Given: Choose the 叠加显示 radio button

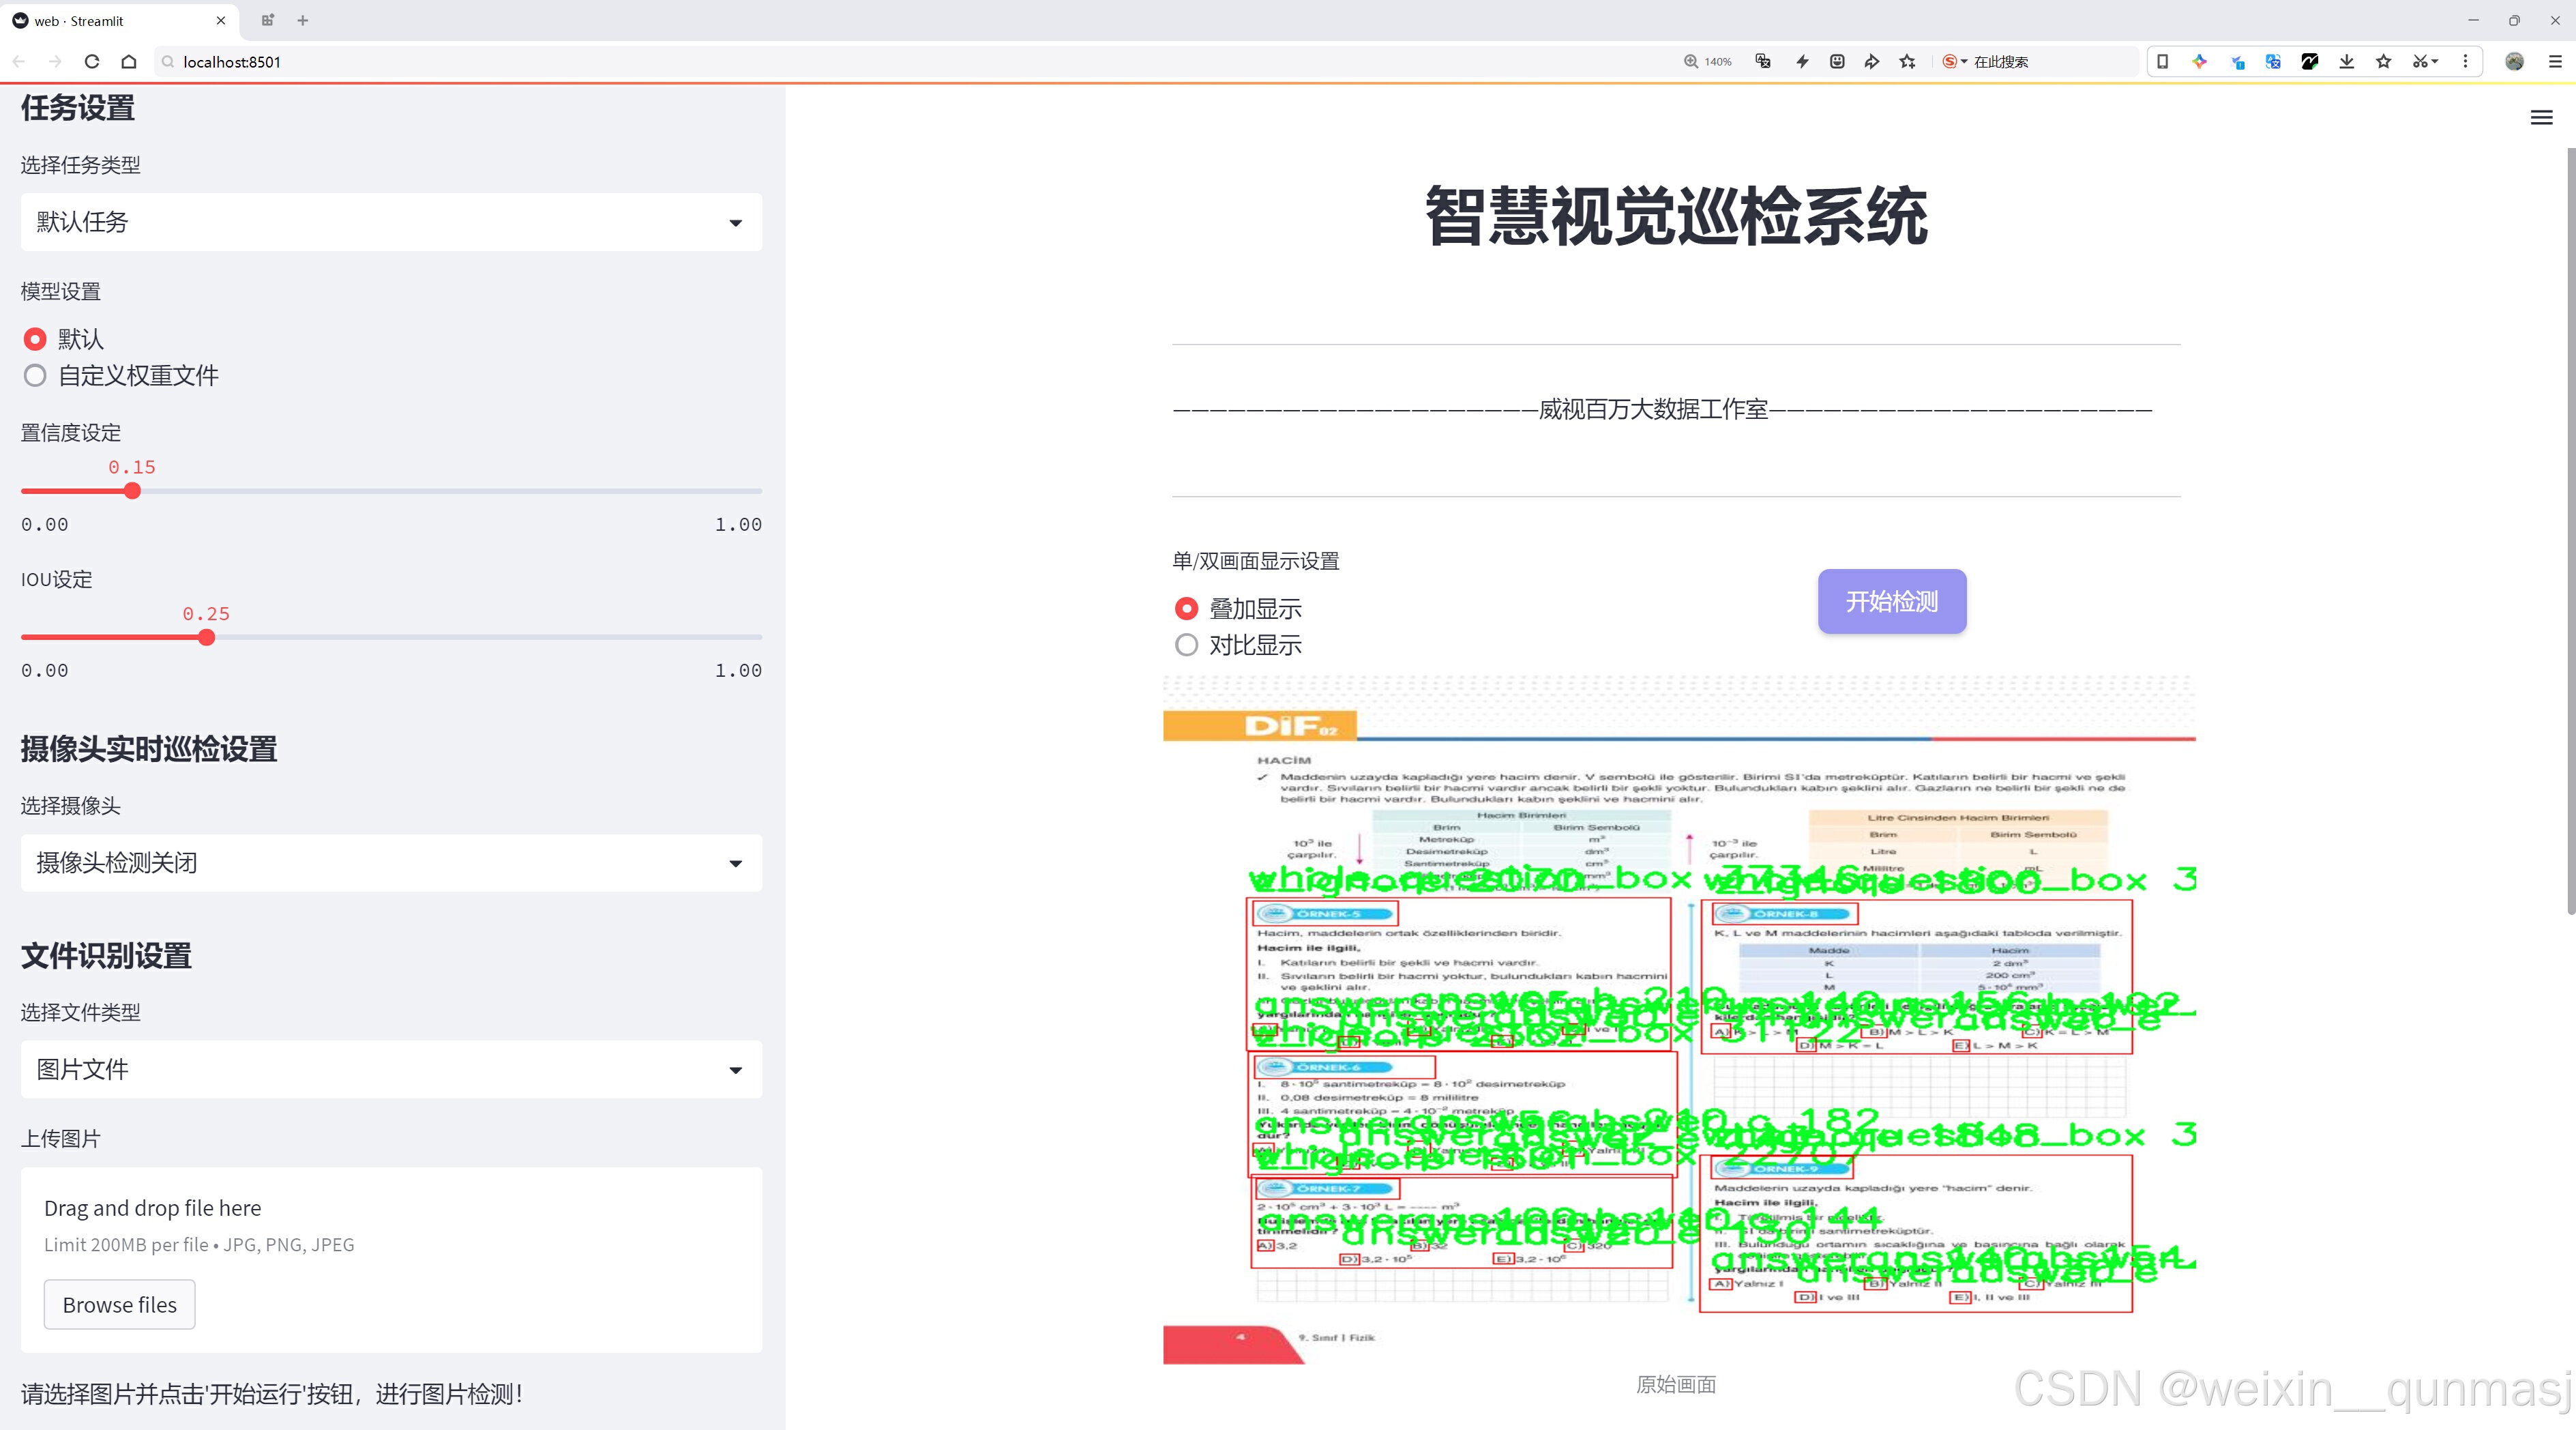Looking at the screenshot, I should (x=1186, y=608).
